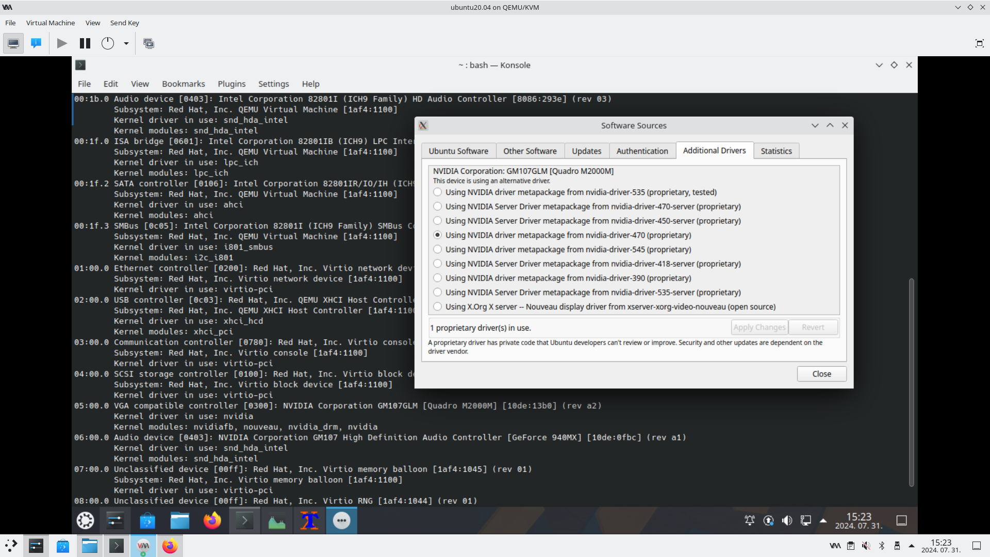Power on the virtual machine play button

pyautogui.click(x=62, y=43)
